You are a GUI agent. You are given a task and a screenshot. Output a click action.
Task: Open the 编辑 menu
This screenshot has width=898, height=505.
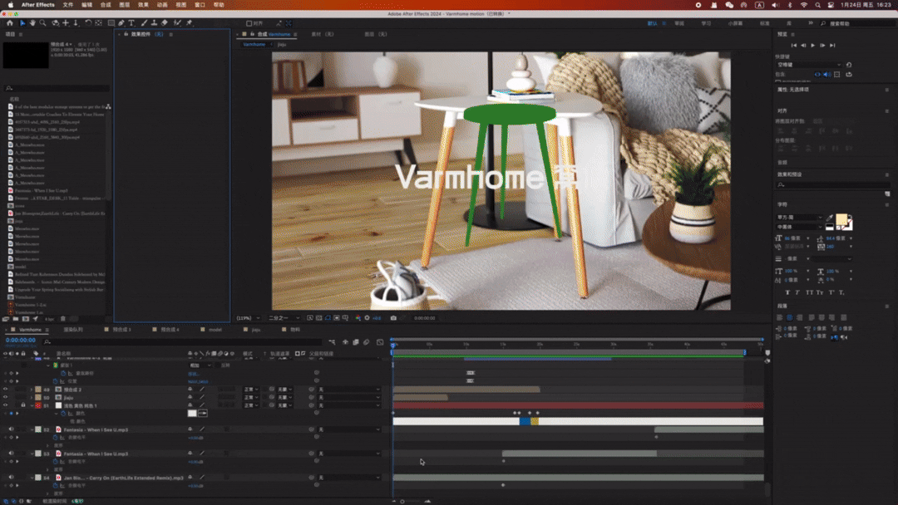click(x=86, y=5)
